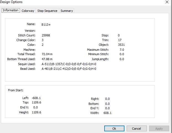
Task: Click the Bottom Thread Used value 47.88 m
Action: click(47, 59)
